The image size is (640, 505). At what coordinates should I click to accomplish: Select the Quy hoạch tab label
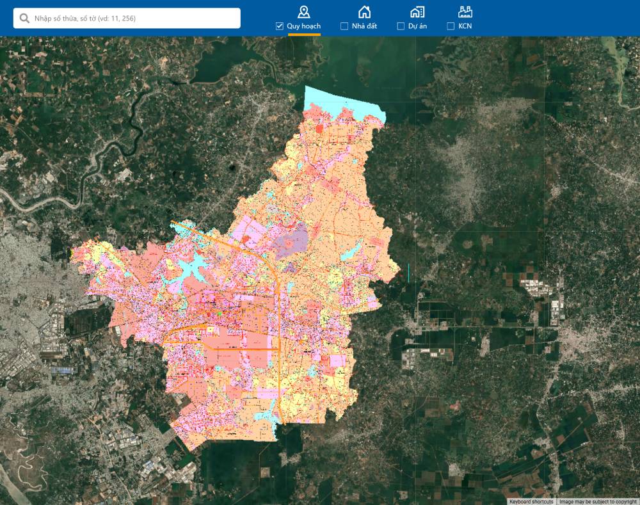click(x=304, y=26)
